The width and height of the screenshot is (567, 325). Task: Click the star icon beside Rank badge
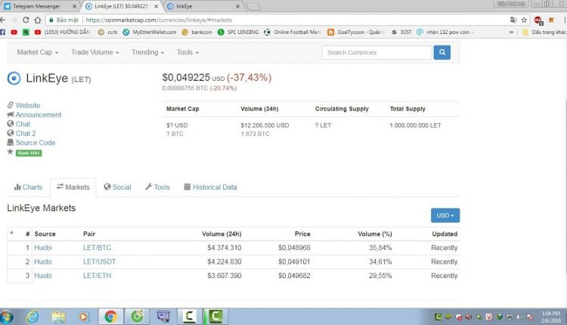(10, 152)
